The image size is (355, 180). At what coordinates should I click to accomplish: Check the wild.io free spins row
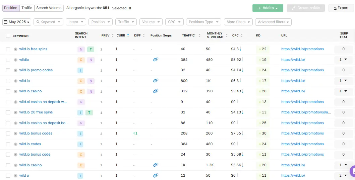[8, 49]
